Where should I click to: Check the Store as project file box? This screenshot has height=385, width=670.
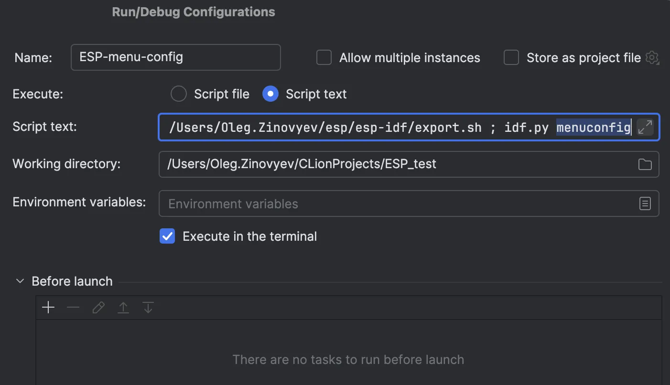click(511, 58)
